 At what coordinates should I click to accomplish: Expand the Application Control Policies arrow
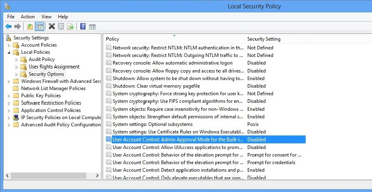click(9, 111)
